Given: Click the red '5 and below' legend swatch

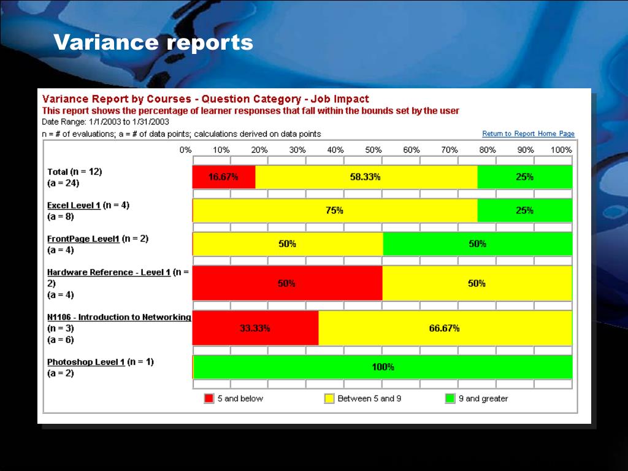Looking at the screenshot, I should click(209, 399).
